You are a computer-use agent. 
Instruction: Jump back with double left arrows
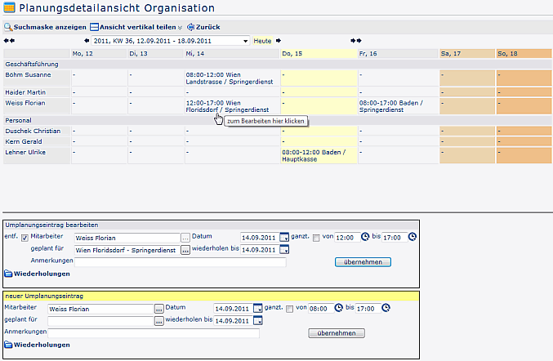[x=9, y=40]
